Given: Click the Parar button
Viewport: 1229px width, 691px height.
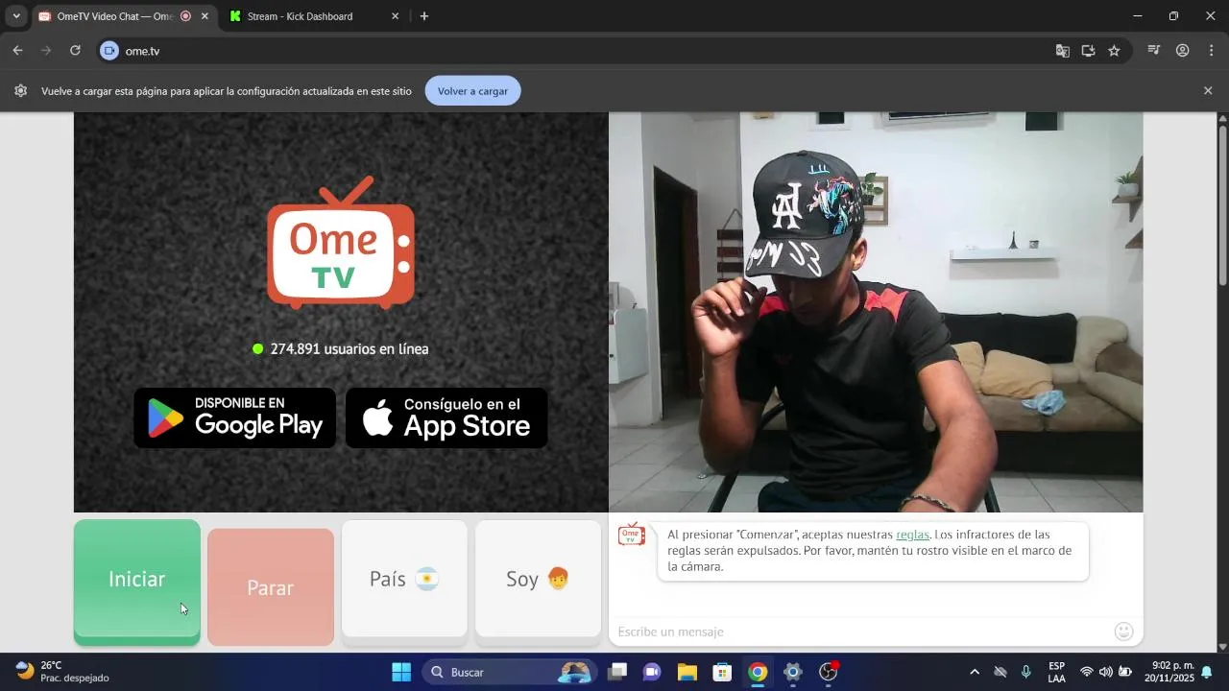Looking at the screenshot, I should [271, 586].
